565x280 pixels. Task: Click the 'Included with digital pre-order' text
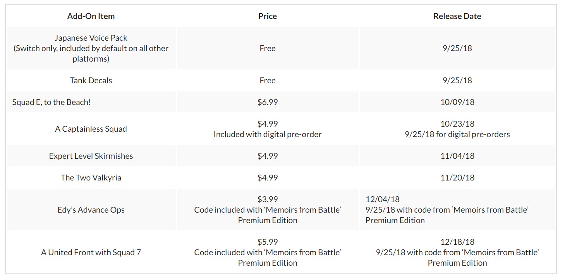(x=268, y=134)
